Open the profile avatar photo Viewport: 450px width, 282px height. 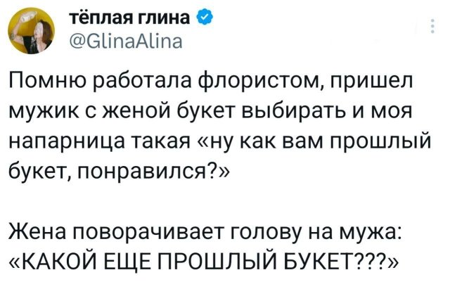pyautogui.click(x=32, y=31)
